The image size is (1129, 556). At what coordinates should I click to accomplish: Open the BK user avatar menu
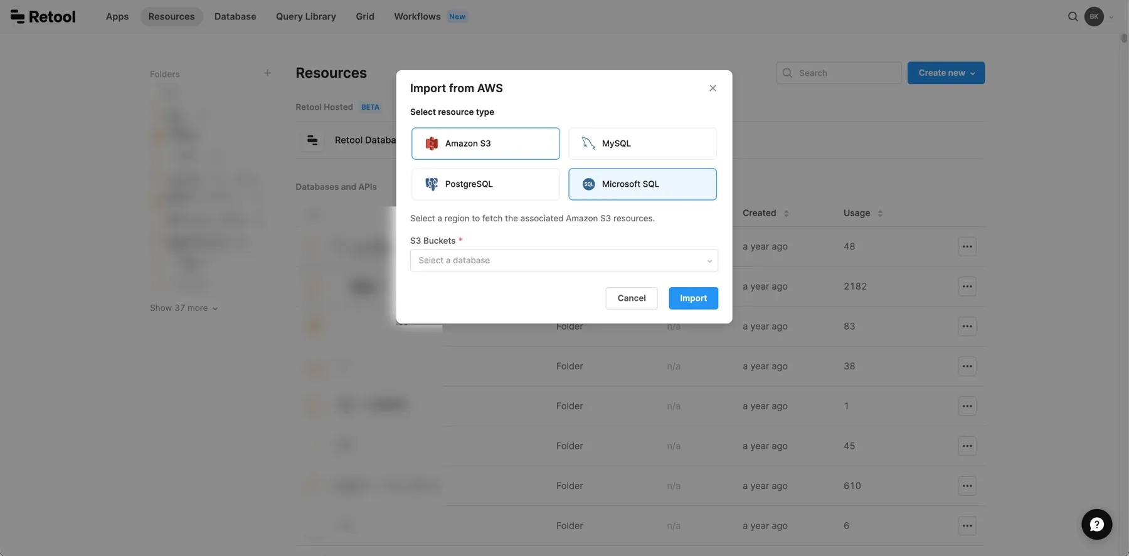coord(1094,16)
